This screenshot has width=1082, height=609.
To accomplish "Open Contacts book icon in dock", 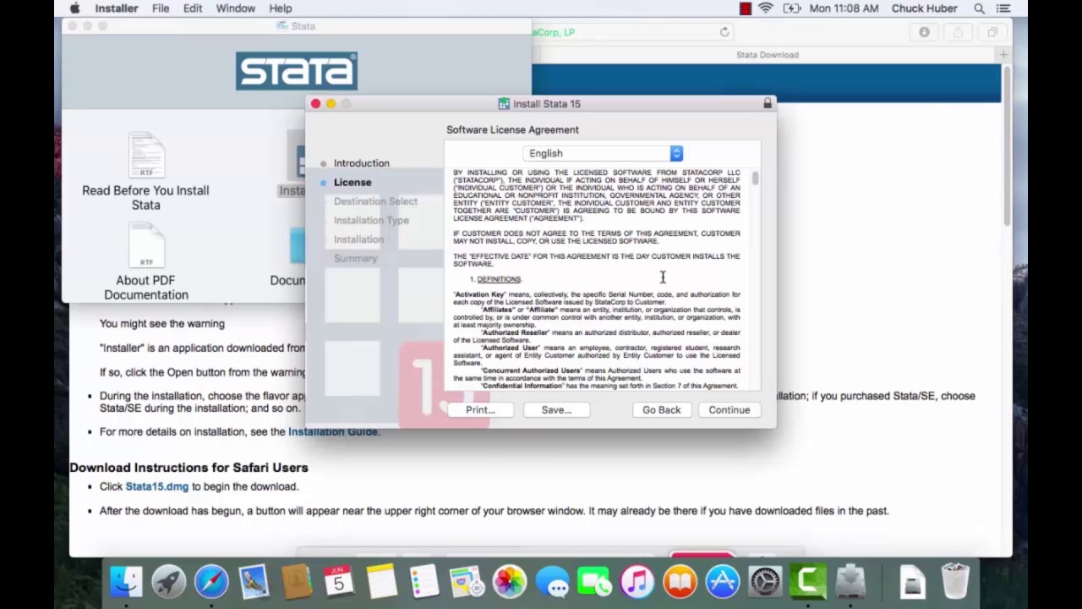I will [x=297, y=582].
